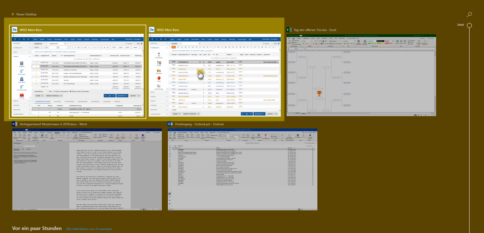Screen dimensions: 484x233
Task: Click the Kasse starten register icon
Action: click(x=22, y=79)
